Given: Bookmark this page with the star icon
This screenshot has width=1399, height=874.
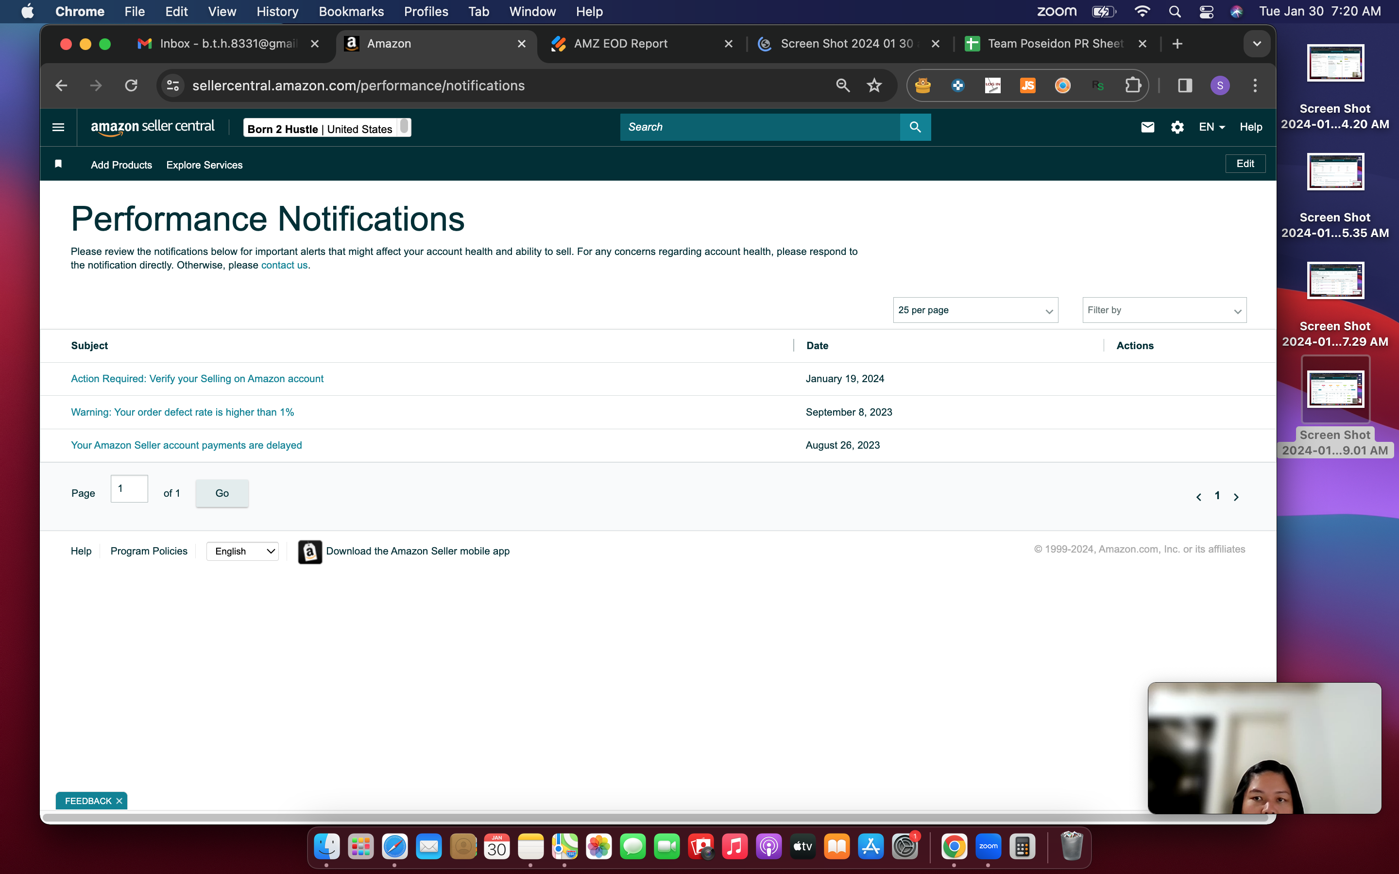Looking at the screenshot, I should pos(874,85).
